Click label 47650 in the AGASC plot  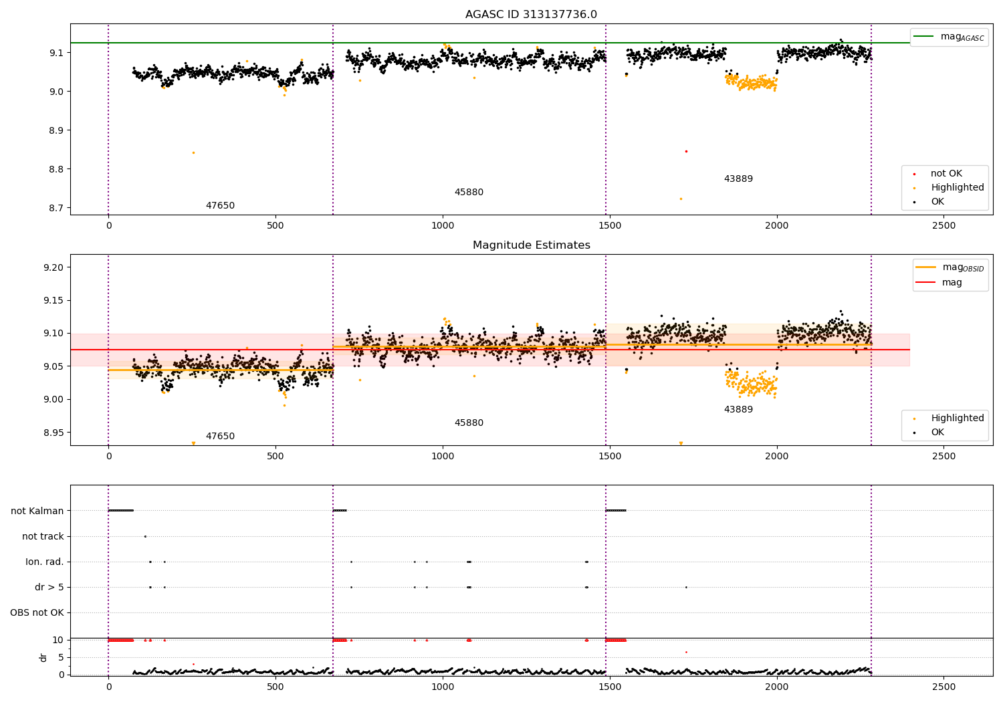tap(220, 206)
